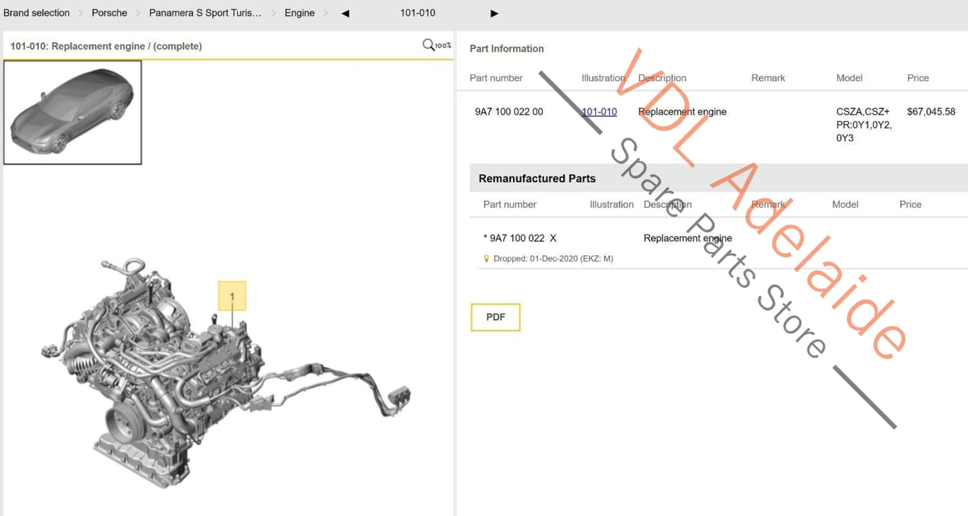Click the Remark column header in Part Information
Viewport: 968px width, 516px height.
768,78
